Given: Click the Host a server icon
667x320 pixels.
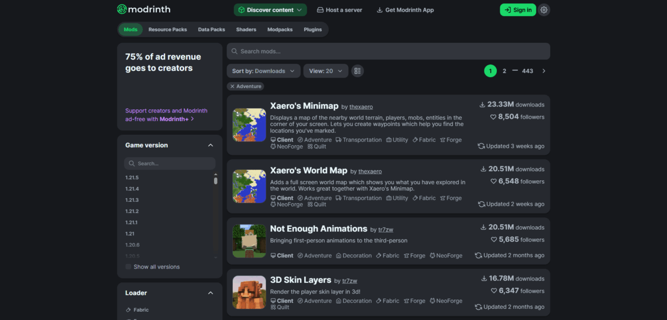Looking at the screenshot, I should tap(320, 9).
